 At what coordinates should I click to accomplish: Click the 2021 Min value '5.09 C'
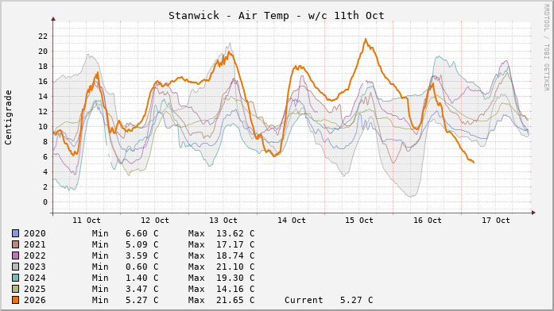pyautogui.click(x=142, y=244)
